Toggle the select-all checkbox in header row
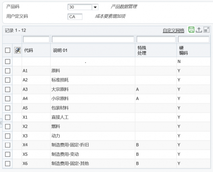Screen dimensions: 213x172 point(8,50)
